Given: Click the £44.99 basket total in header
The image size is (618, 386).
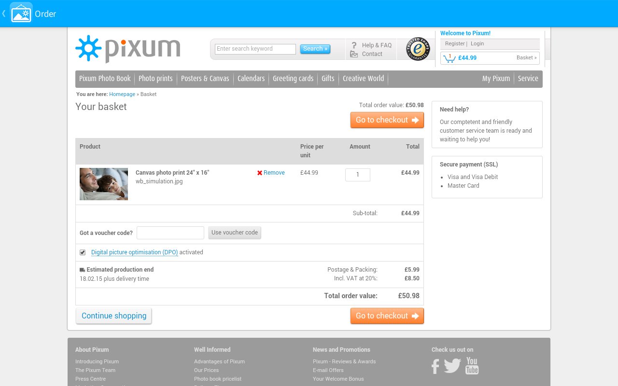Looking at the screenshot, I should tap(467, 58).
